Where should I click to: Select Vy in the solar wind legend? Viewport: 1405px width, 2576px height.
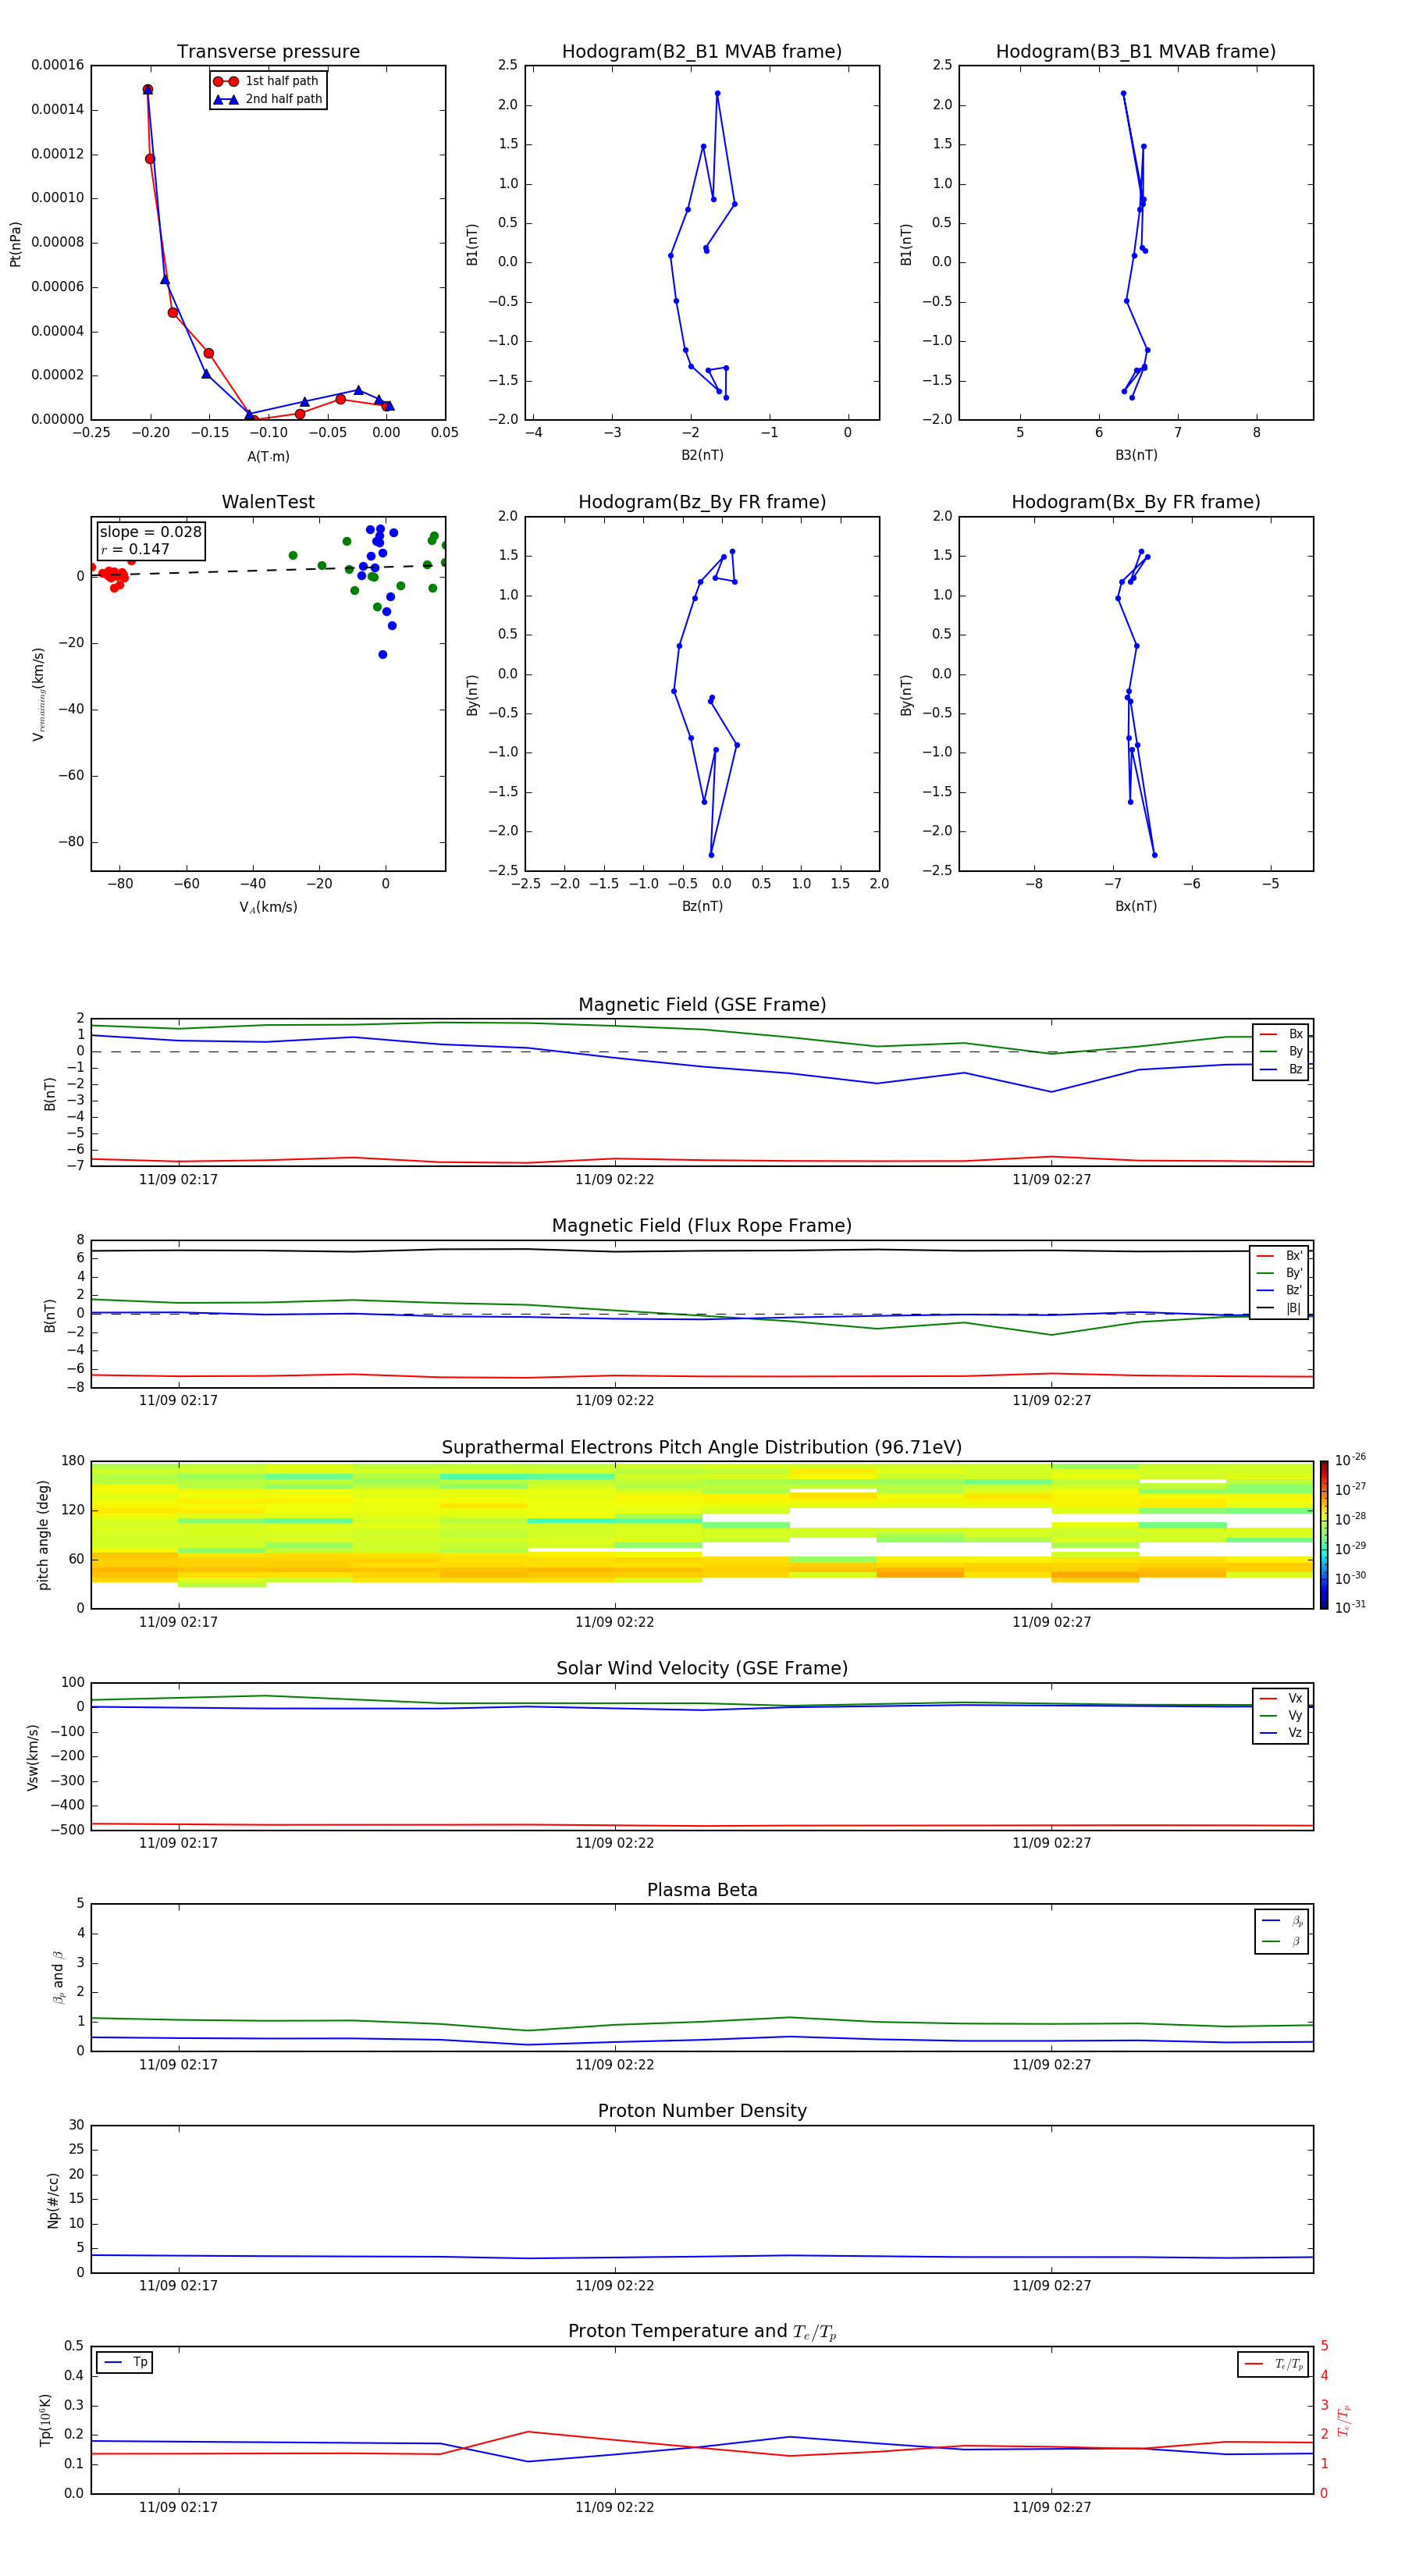click(1281, 1716)
